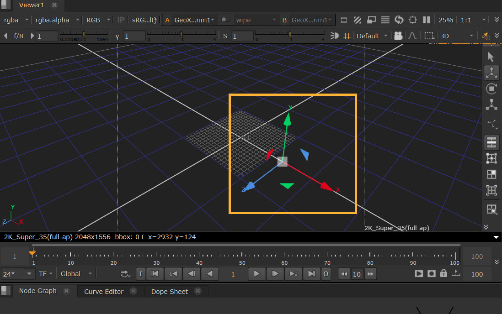The height and width of the screenshot is (314, 502).
Task: Click the refresh viewer icon
Action: pos(399,20)
